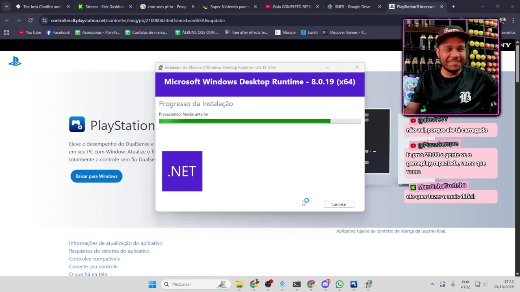
Task: Open the installer icon in taskbar
Action: pyautogui.click(x=368, y=284)
